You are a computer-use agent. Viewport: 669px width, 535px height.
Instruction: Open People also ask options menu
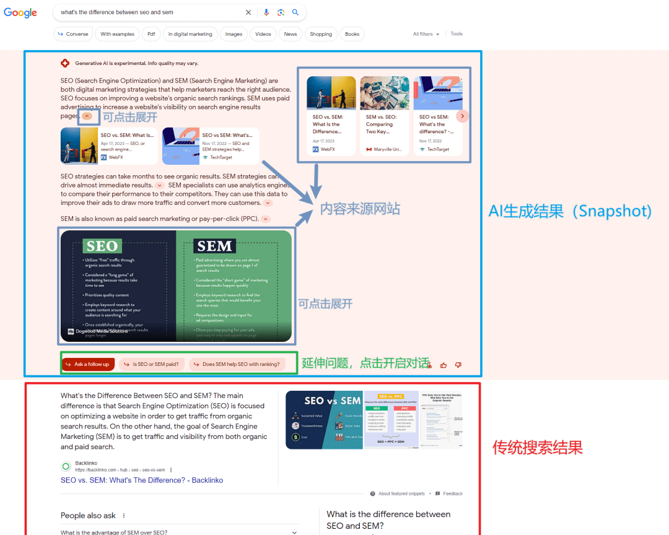[x=124, y=516]
